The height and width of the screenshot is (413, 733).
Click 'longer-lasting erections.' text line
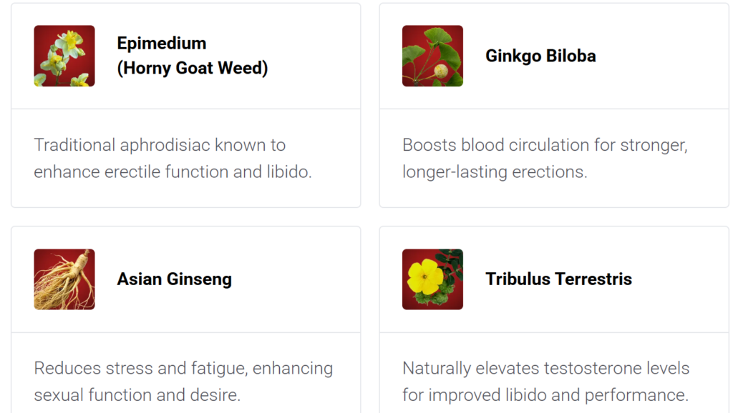pyautogui.click(x=495, y=172)
